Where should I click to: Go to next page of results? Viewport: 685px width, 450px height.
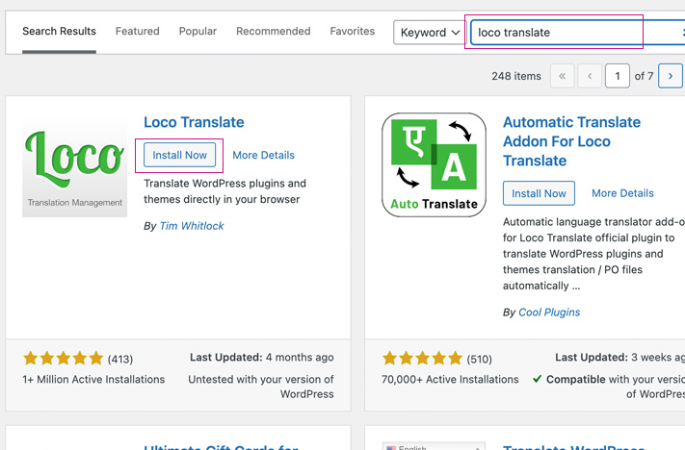click(671, 76)
